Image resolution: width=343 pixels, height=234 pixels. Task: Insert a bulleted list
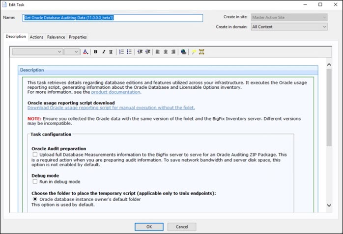[129, 52]
